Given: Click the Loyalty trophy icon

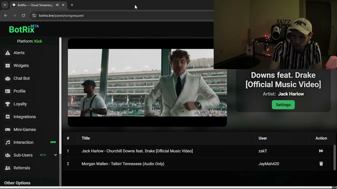Looking at the screenshot, I should click(x=8, y=104).
